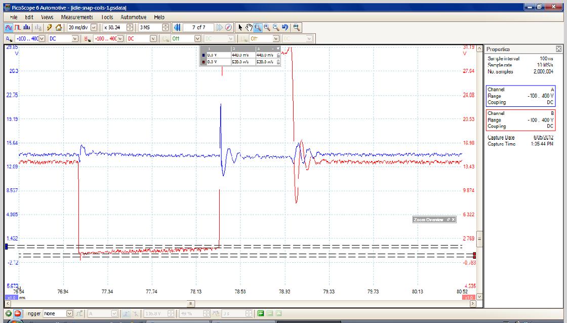Adjust zoom factor x 50.24 stepper

[x=130, y=27]
